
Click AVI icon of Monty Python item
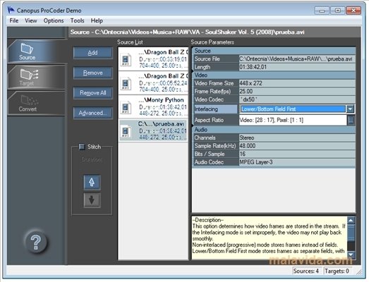tap(126, 107)
